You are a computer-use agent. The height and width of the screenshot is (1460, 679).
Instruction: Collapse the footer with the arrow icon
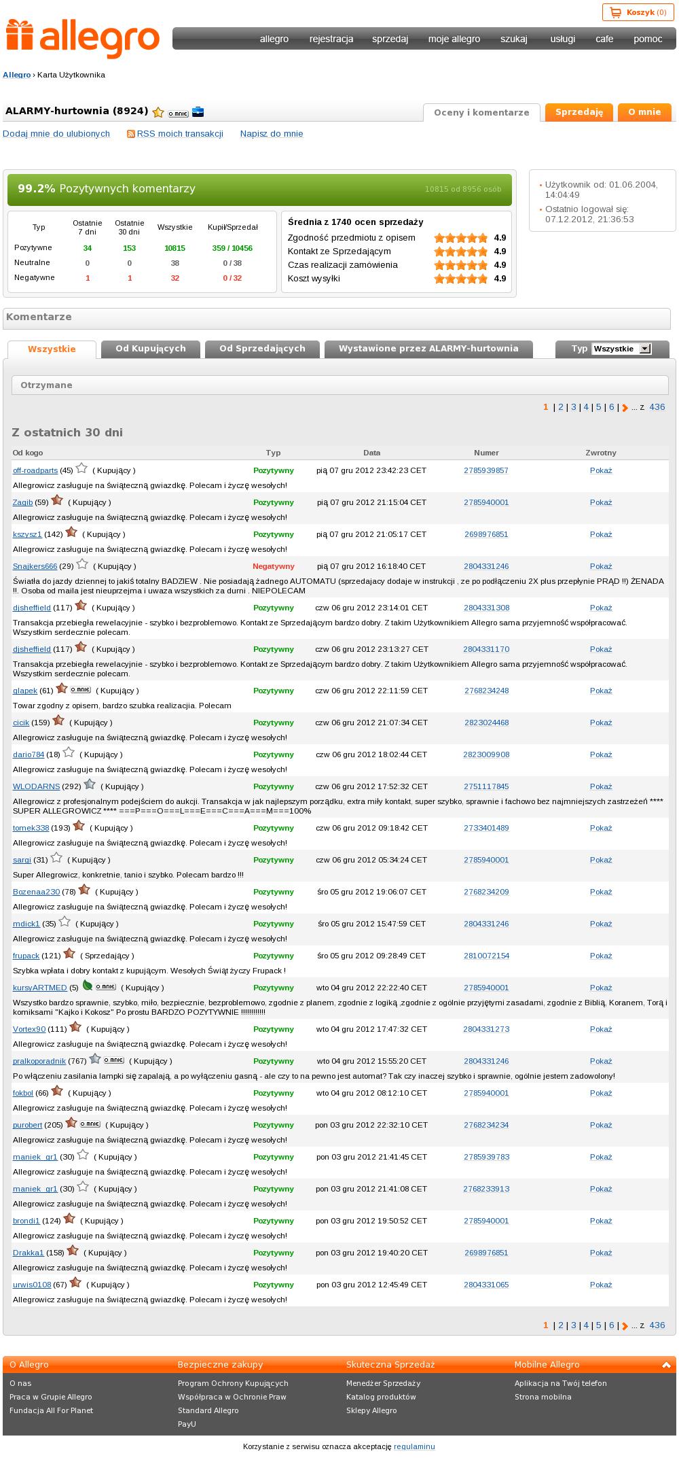667,1365
